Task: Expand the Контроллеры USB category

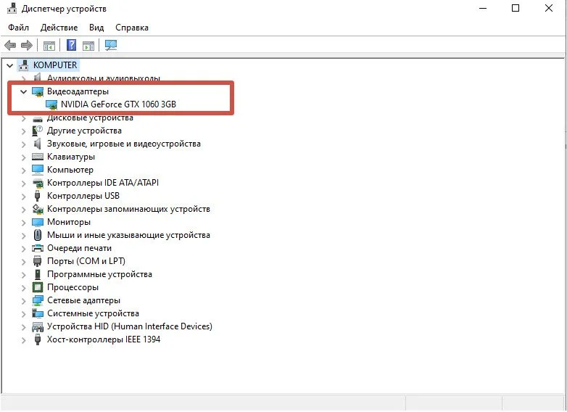Action: coord(23,197)
